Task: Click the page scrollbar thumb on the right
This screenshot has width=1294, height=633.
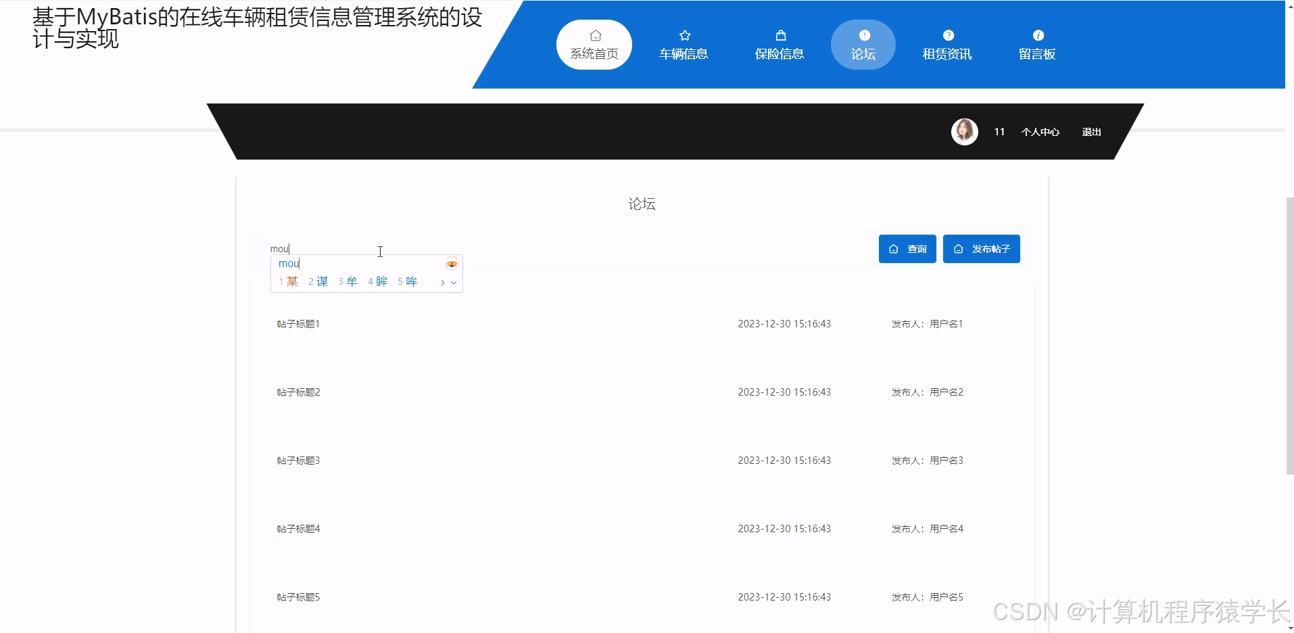Action: pos(1289,336)
